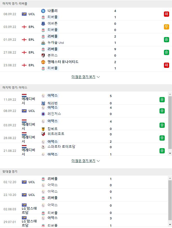
Task: Click the red loss badge for Napoli match
Action: tap(166, 14)
